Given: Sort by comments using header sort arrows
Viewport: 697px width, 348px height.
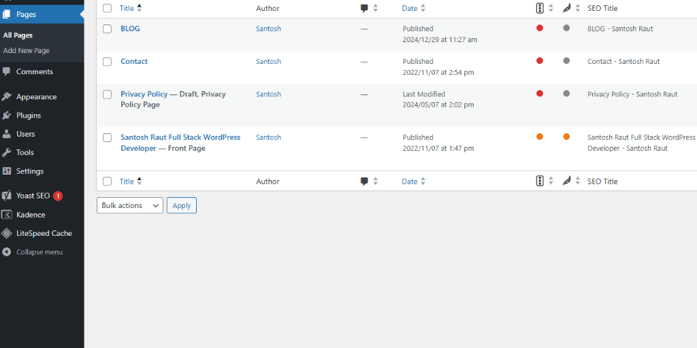Looking at the screenshot, I should click(375, 8).
